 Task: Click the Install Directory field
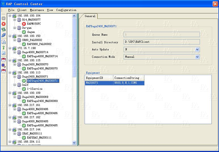(x=162, y=42)
